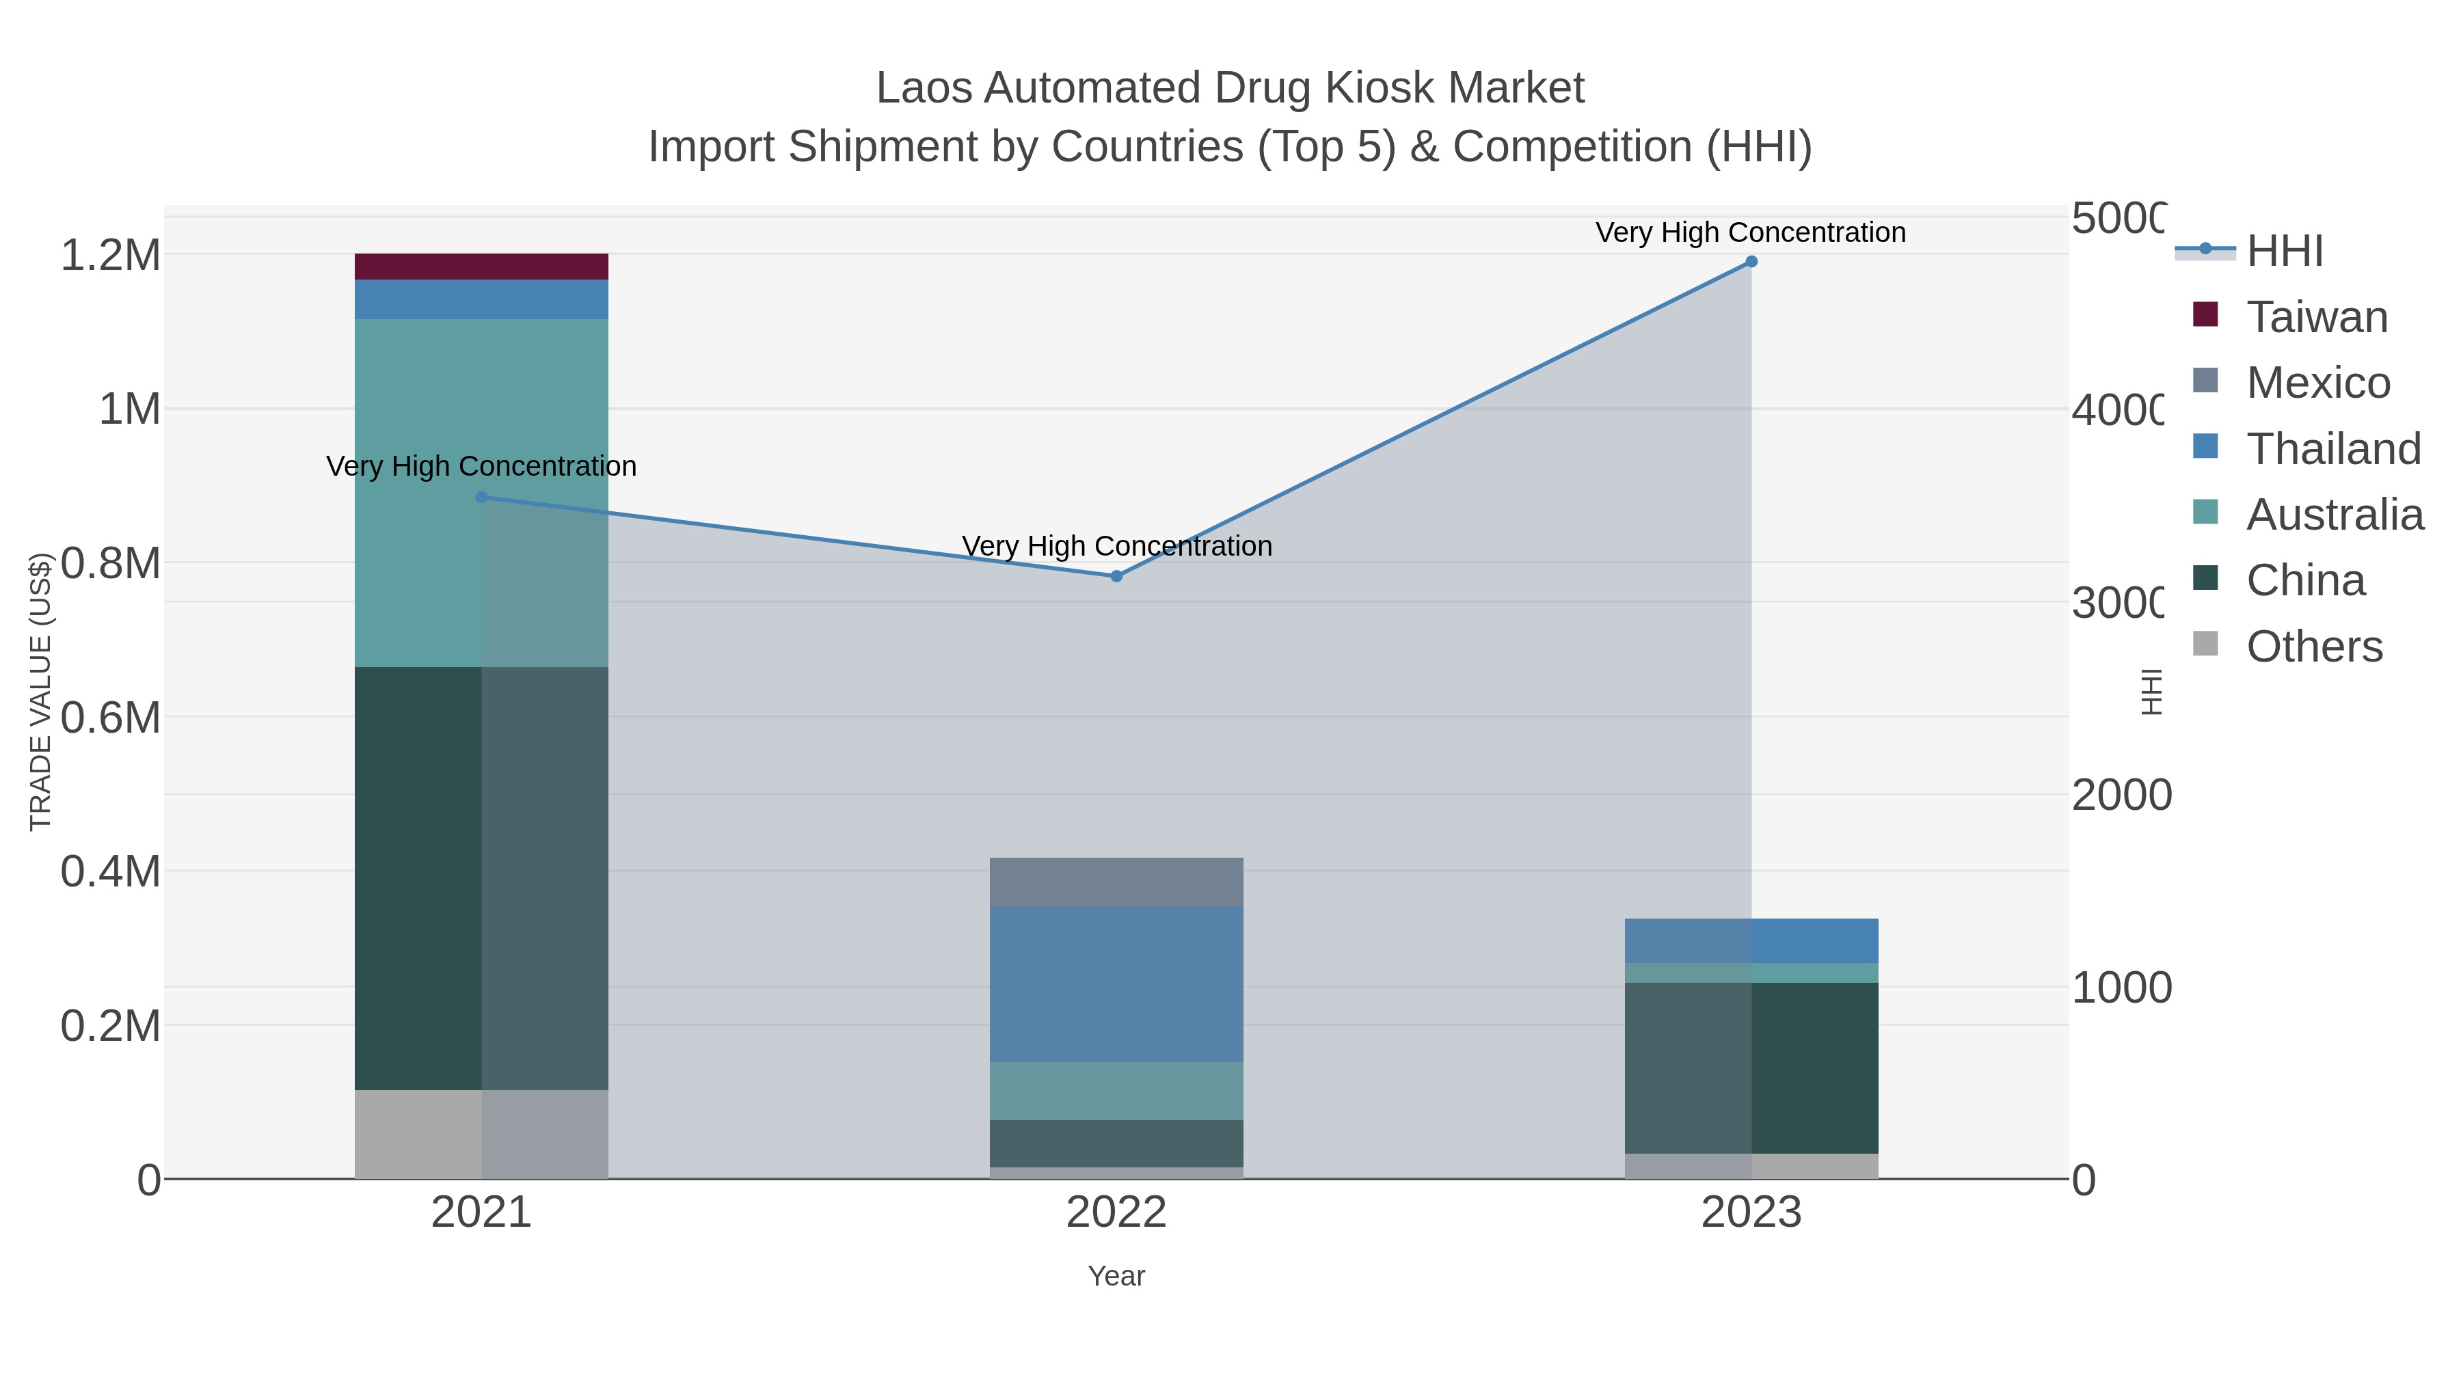Click the Thailand segment of the 2021 bar

[481, 299]
